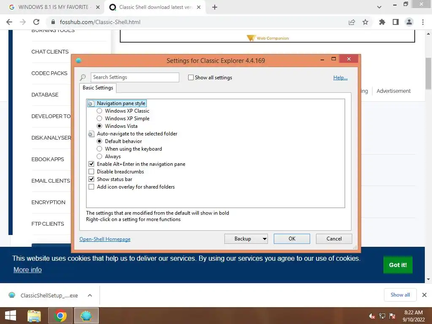Image resolution: width=432 pixels, height=324 pixels.
Task: Check Add icon overlay for shared folders
Action: (92, 187)
